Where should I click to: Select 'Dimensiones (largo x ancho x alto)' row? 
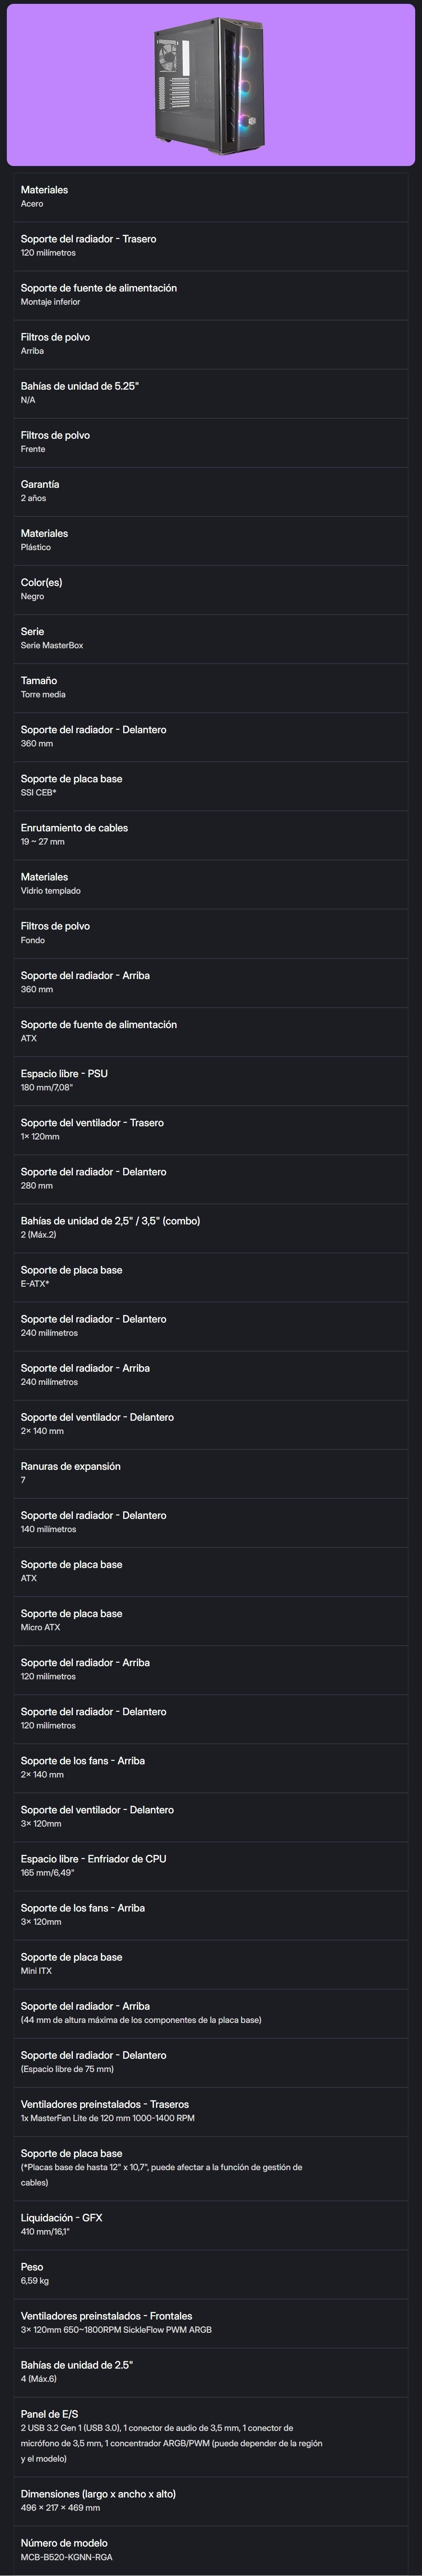211,2500
